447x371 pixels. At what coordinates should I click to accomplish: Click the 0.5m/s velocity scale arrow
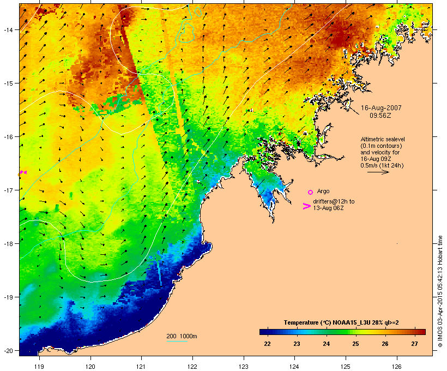(x=378, y=172)
